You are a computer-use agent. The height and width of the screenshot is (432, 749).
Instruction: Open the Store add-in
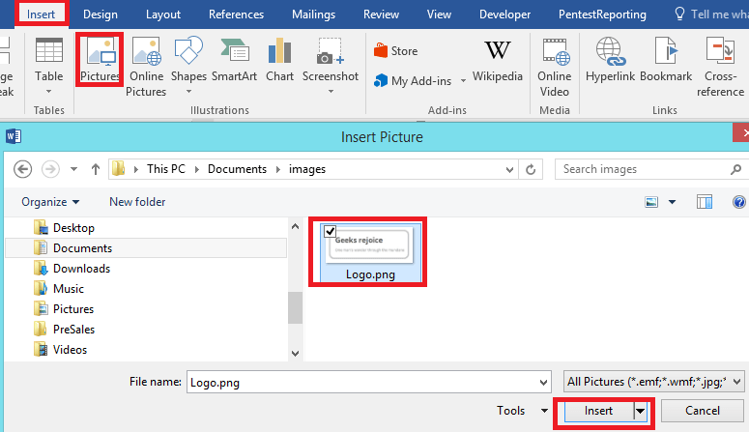click(394, 51)
